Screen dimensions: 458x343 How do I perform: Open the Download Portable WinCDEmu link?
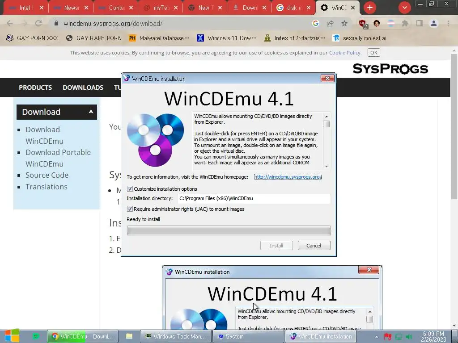(x=58, y=158)
